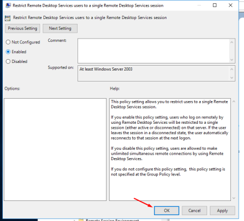Click Help pane scroll up arrow

coord(234,102)
